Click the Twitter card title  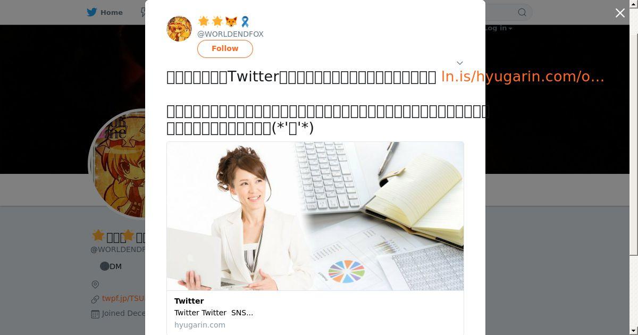pos(189,301)
